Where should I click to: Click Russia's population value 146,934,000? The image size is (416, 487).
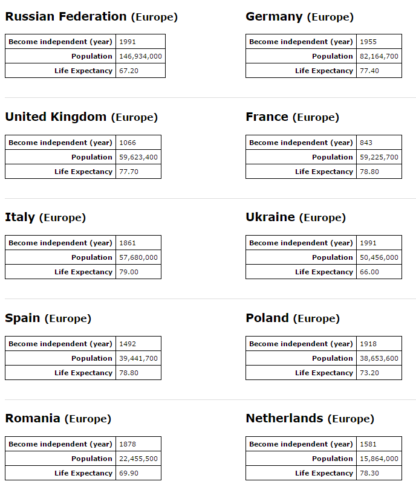point(140,56)
